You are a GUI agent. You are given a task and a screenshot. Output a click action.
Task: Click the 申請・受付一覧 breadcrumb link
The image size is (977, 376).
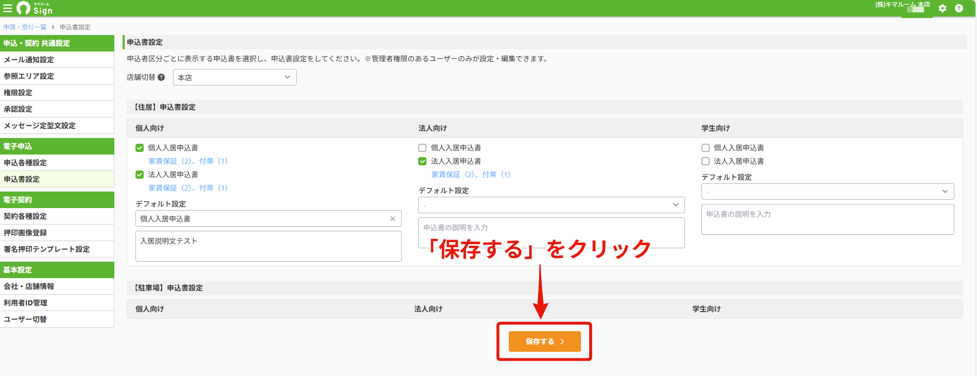point(25,27)
